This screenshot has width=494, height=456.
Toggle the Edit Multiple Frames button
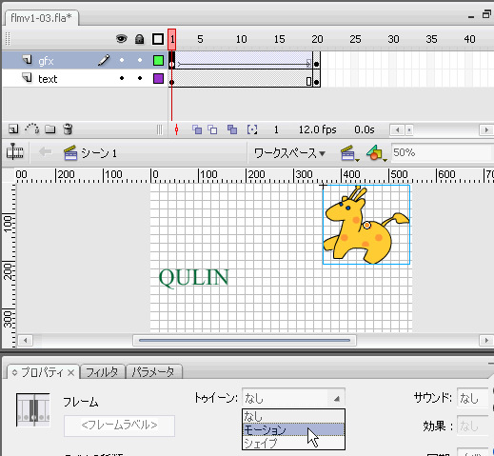(x=232, y=129)
